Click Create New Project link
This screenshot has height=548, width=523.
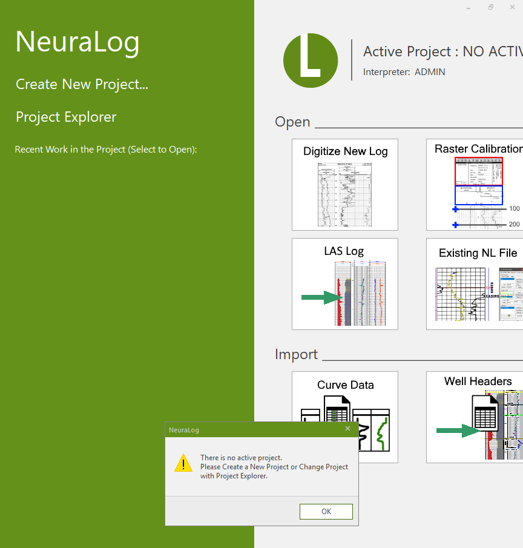[82, 84]
